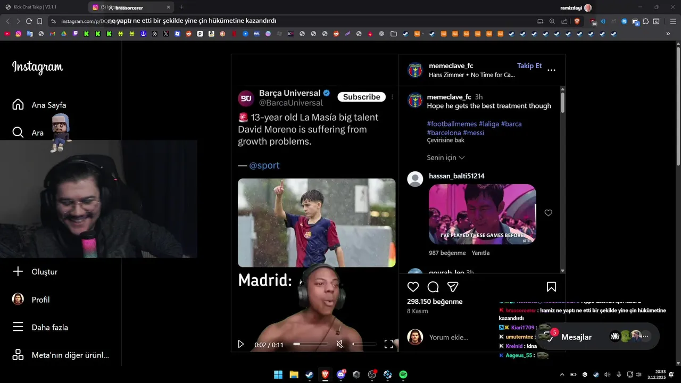
Task: Open Windows Start menu
Action: pyautogui.click(x=278, y=374)
